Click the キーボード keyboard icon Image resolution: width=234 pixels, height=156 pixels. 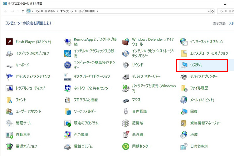(9, 66)
